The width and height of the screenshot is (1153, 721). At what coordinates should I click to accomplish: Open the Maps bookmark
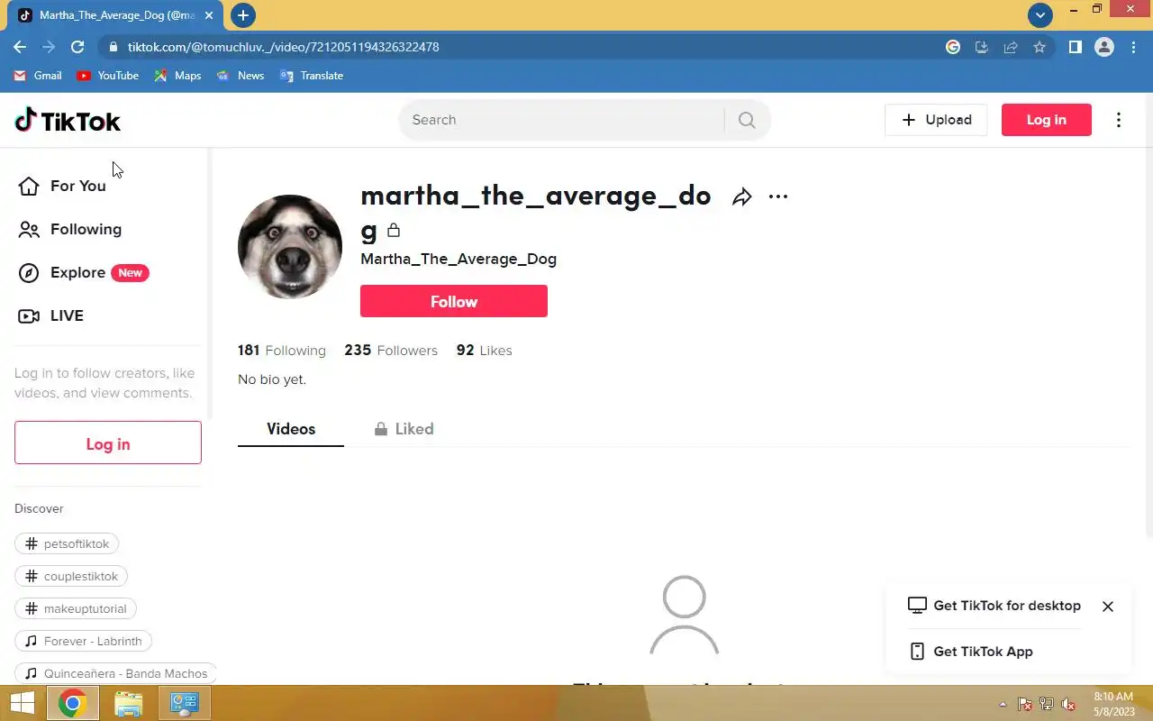tap(177, 76)
